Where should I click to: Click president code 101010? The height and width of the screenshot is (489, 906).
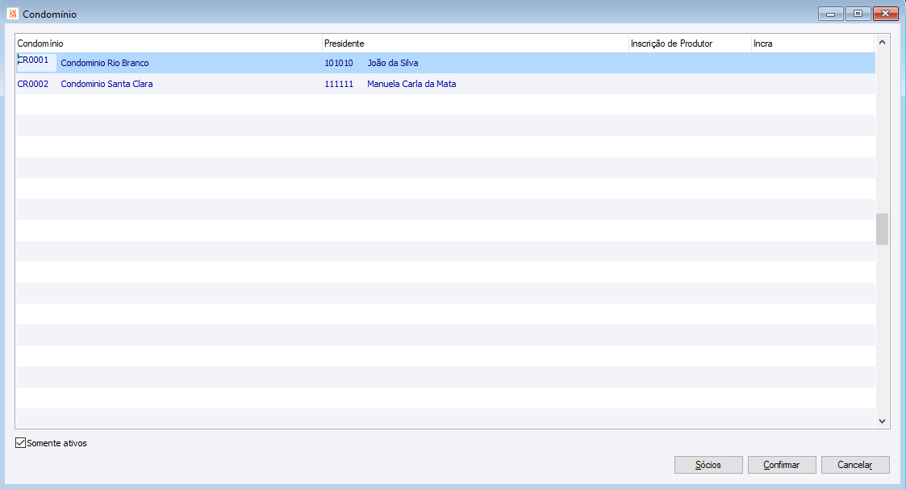pyautogui.click(x=339, y=63)
